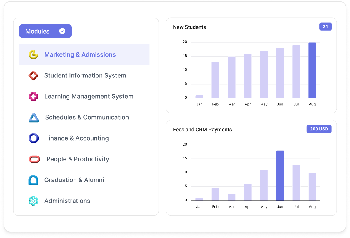Select the Feb bar in Fees chart

pos(215,194)
